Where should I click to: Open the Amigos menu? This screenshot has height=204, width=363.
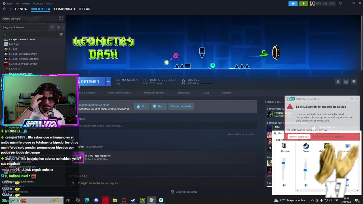coord(26,3)
